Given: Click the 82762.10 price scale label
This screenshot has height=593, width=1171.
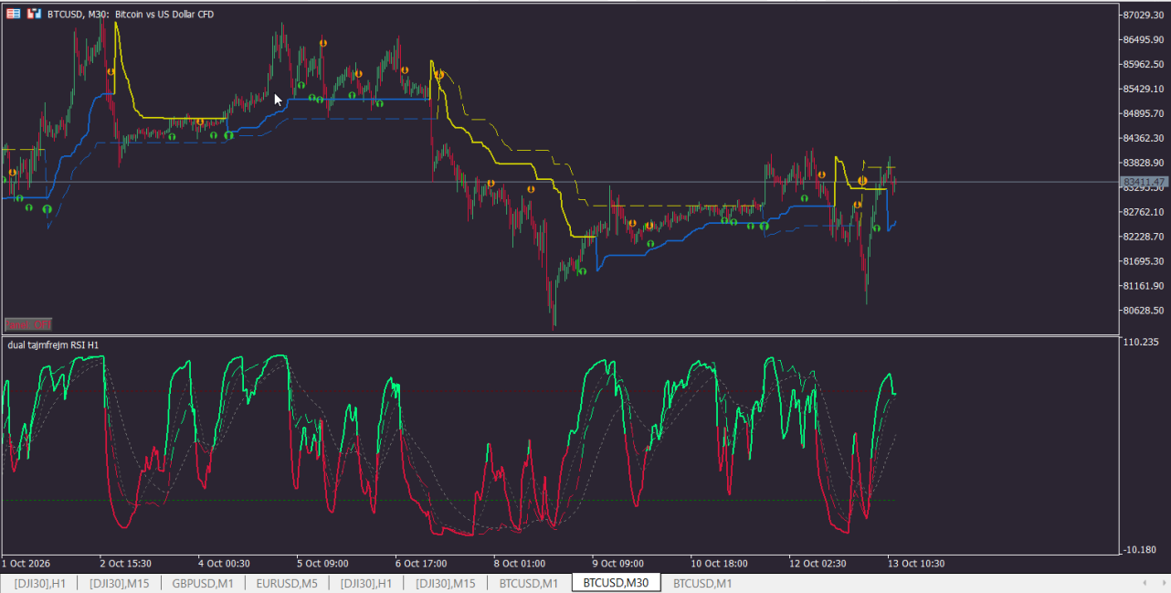Looking at the screenshot, I should click(x=1145, y=213).
